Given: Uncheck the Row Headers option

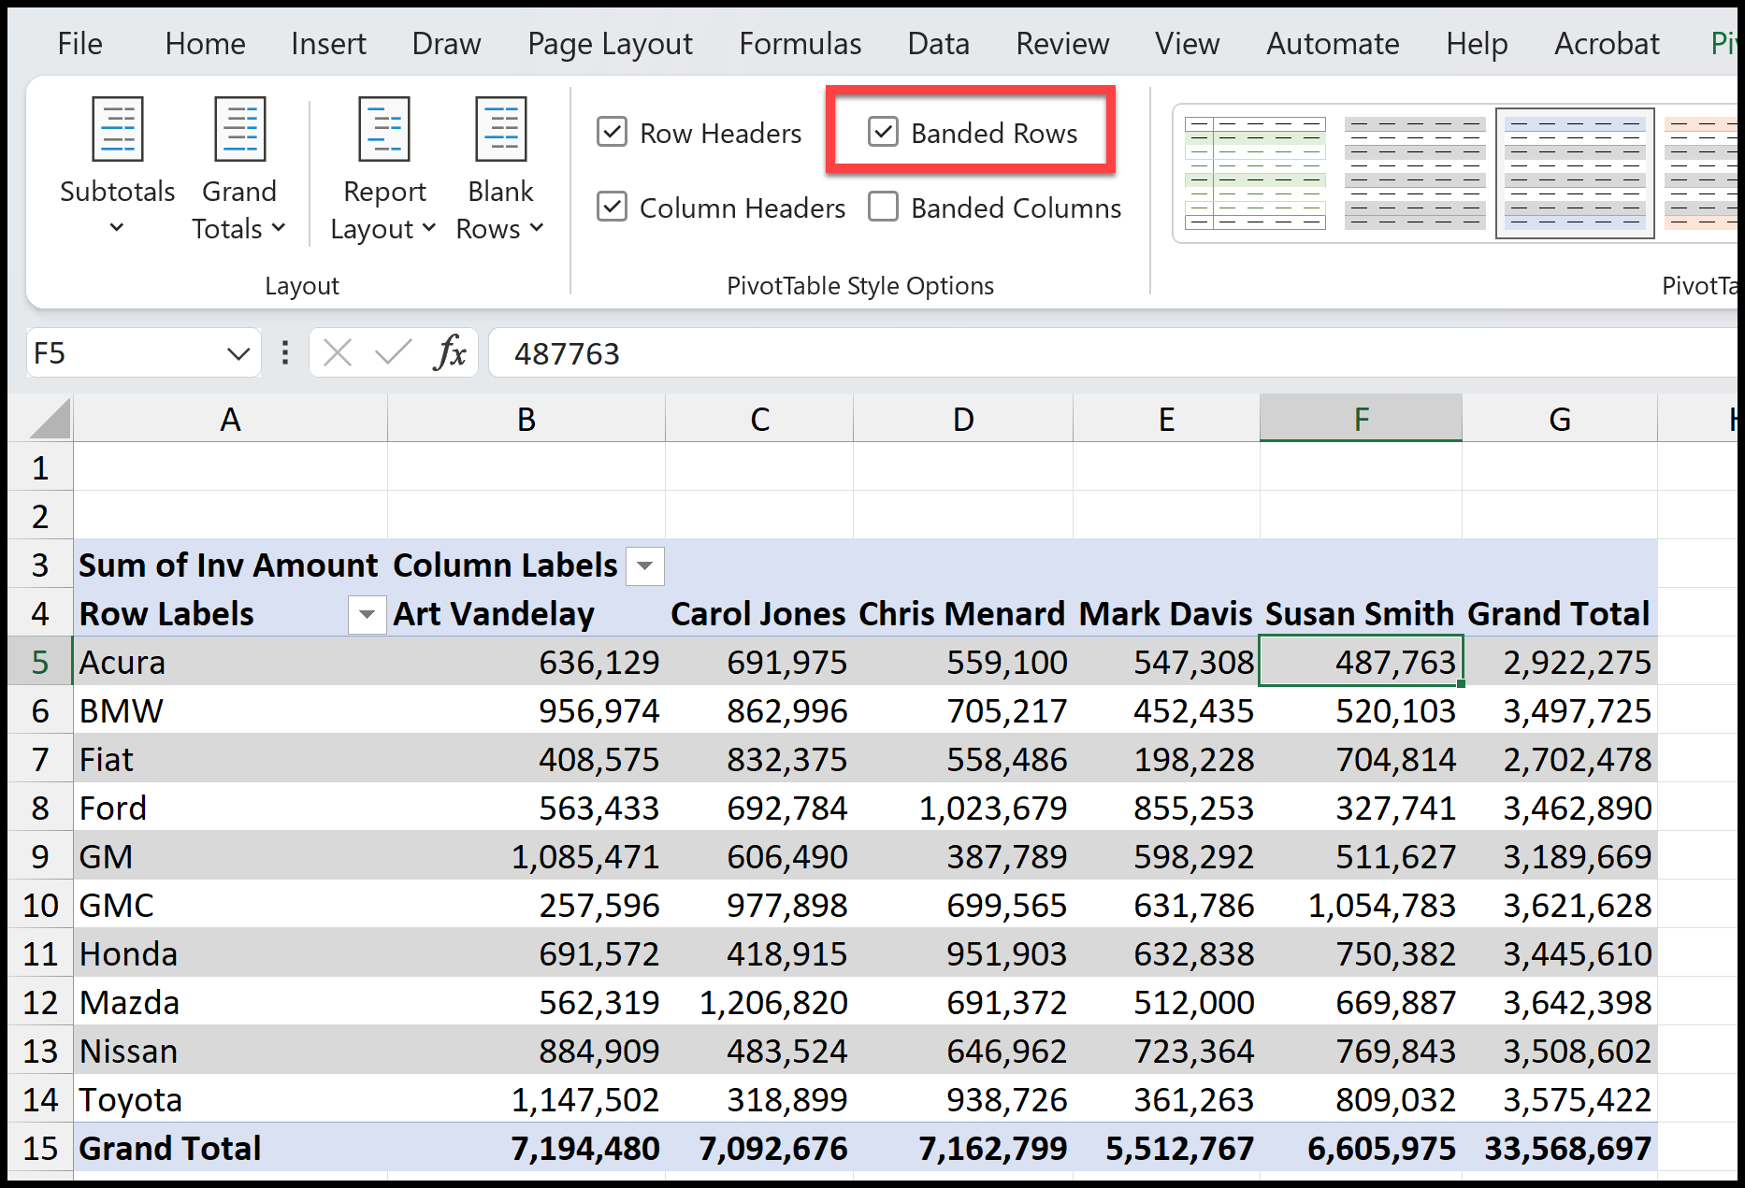Looking at the screenshot, I should [613, 132].
